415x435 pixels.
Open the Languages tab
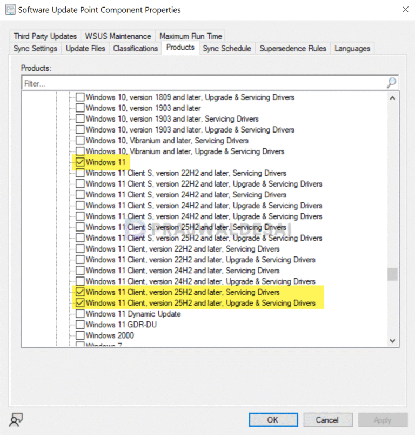(x=352, y=49)
